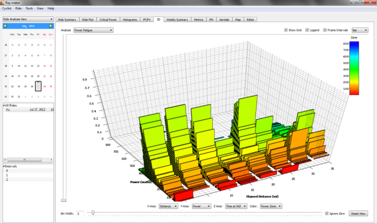Select the 3D tab

158,19
